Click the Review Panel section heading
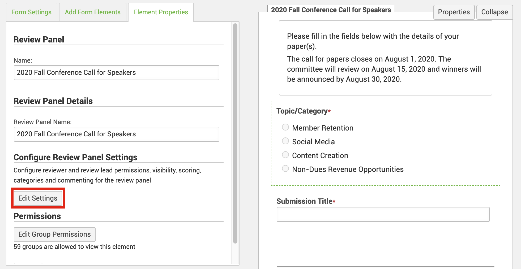Image resolution: width=521 pixels, height=269 pixels. click(39, 39)
